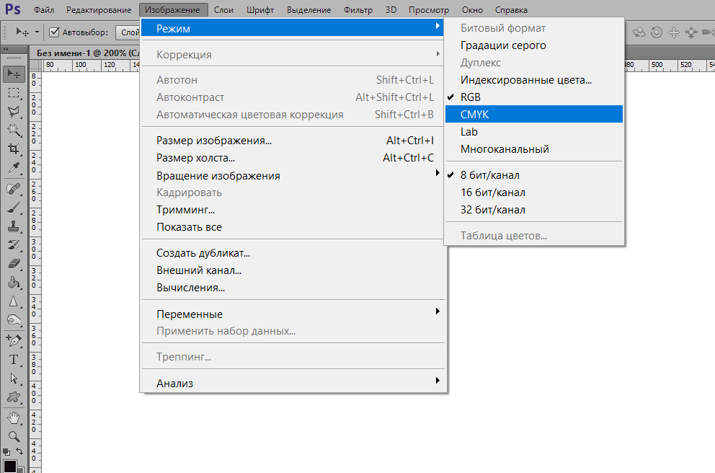Viewport: 715px width, 473px height.
Task: Pick the Polygonal Lasso tool
Action: tap(14, 112)
